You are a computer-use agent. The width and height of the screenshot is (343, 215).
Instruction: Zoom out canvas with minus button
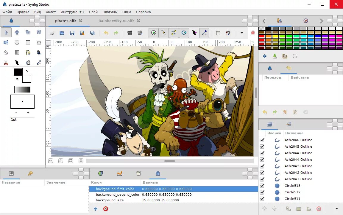click(51, 161)
